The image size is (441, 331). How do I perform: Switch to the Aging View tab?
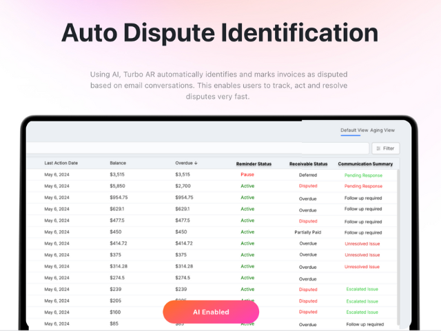pos(382,130)
